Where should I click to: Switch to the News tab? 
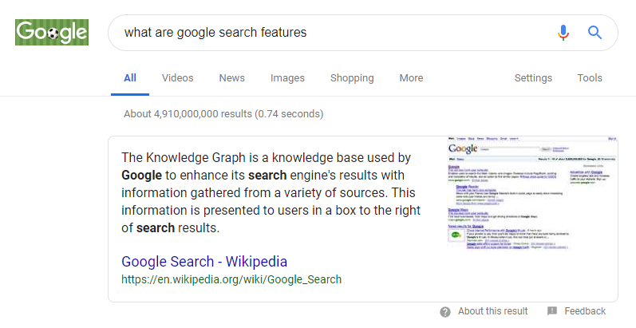point(232,78)
